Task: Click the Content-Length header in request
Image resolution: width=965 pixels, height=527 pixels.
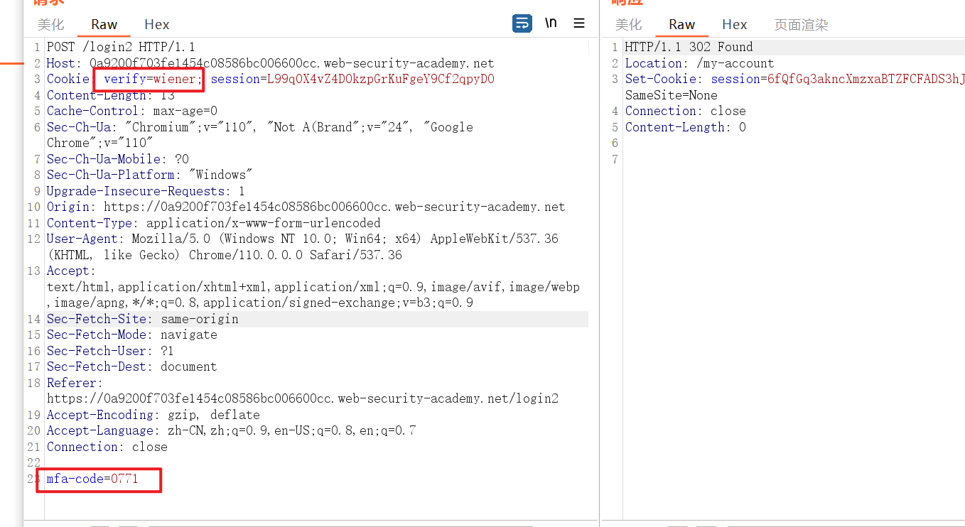Action: [111, 95]
